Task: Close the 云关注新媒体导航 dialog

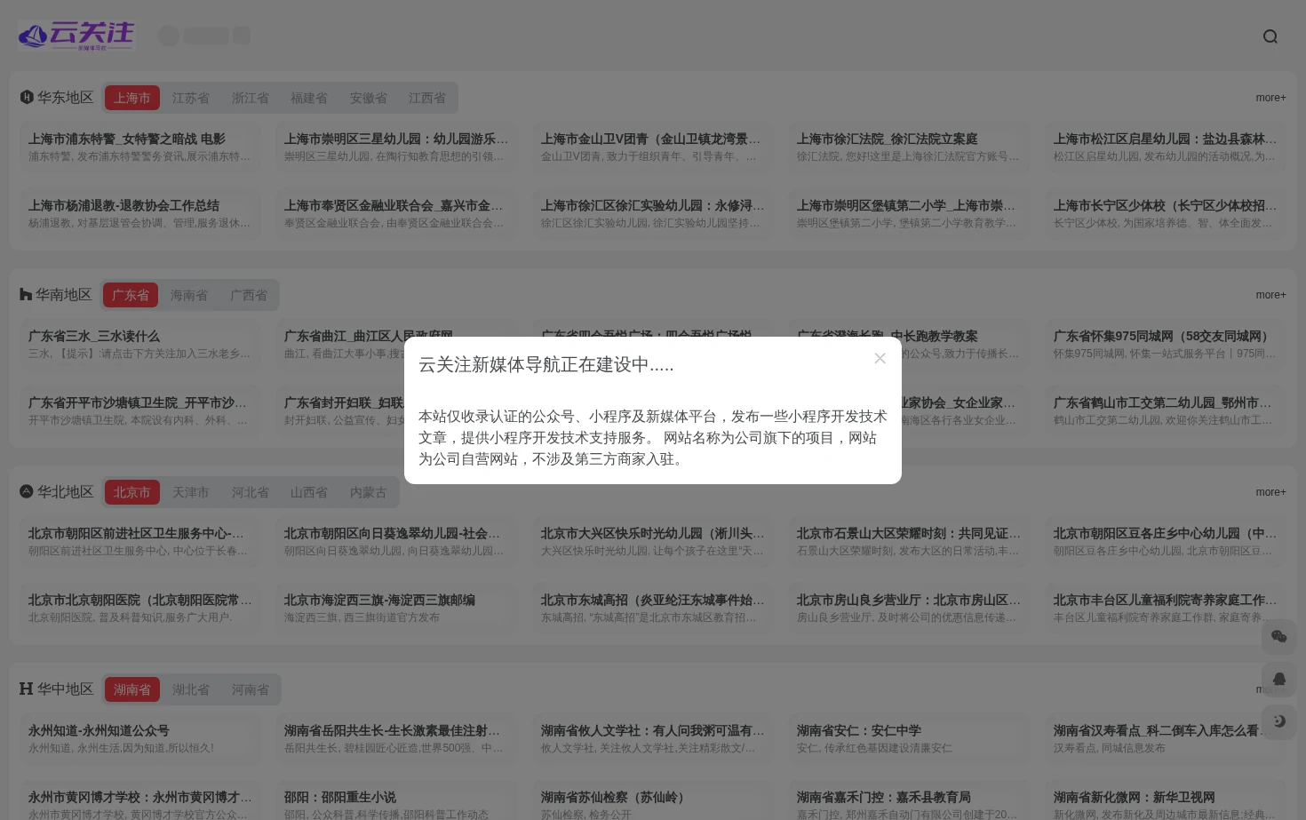Action: [x=880, y=358]
